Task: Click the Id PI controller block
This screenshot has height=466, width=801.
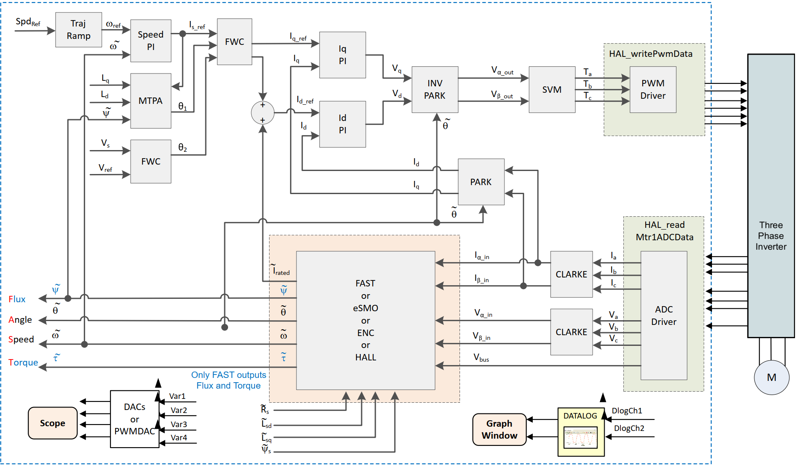Action: pyautogui.click(x=342, y=124)
